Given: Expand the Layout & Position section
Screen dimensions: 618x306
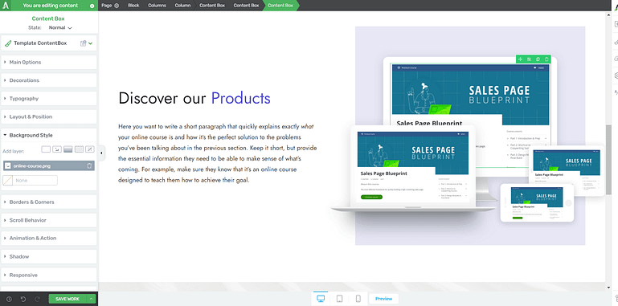Looking at the screenshot, I should (x=49, y=116).
